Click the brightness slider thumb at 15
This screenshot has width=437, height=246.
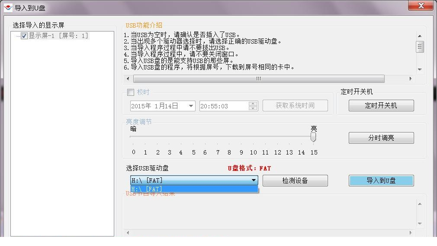click(x=313, y=137)
